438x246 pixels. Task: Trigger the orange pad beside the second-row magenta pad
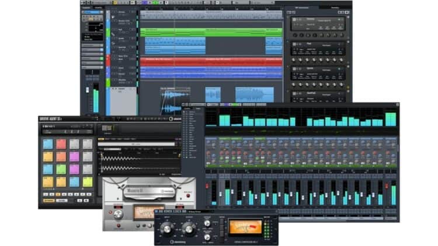click(x=61, y=157)
